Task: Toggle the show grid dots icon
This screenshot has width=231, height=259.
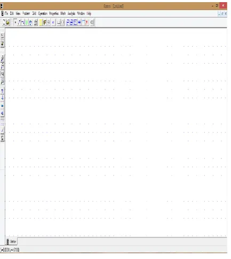Action: [2, 122]
